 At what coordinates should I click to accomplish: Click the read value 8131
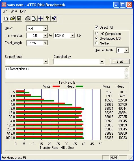(x=123, y=92)
